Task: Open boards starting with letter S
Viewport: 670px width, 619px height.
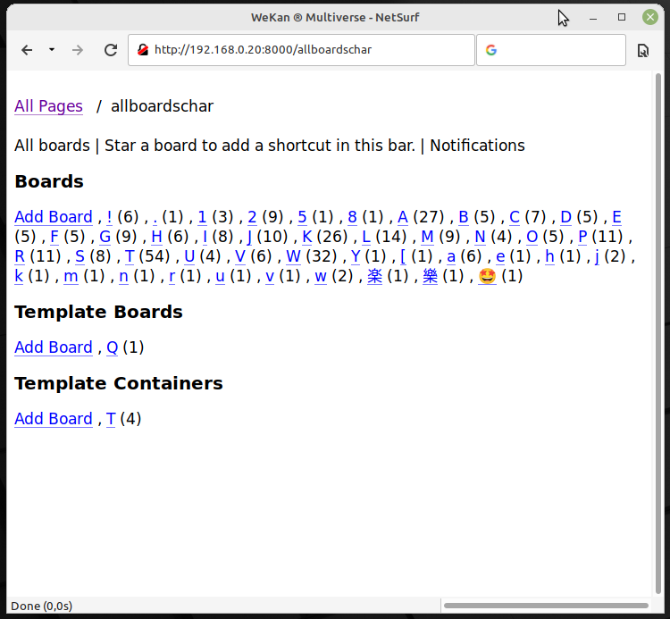Action: pyautogui.click(x=80, y=256)
